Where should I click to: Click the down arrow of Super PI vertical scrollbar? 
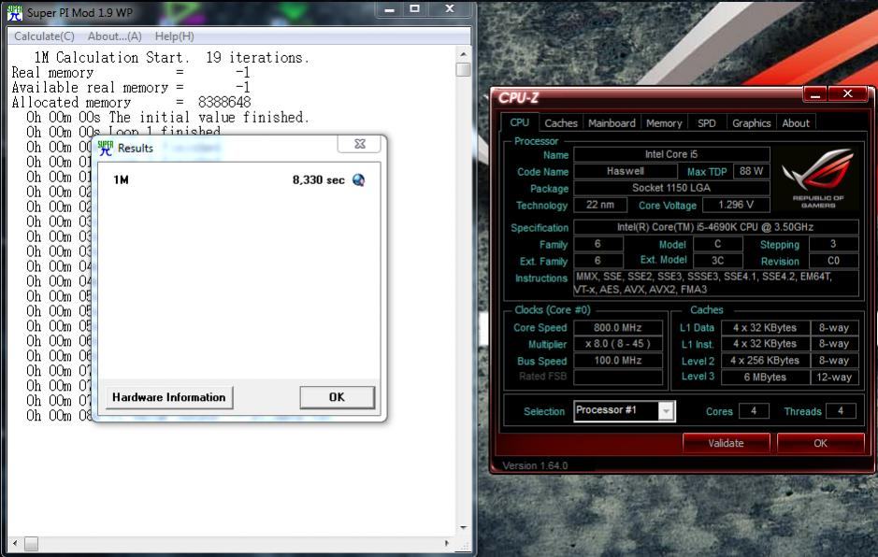tap(463, 527)
